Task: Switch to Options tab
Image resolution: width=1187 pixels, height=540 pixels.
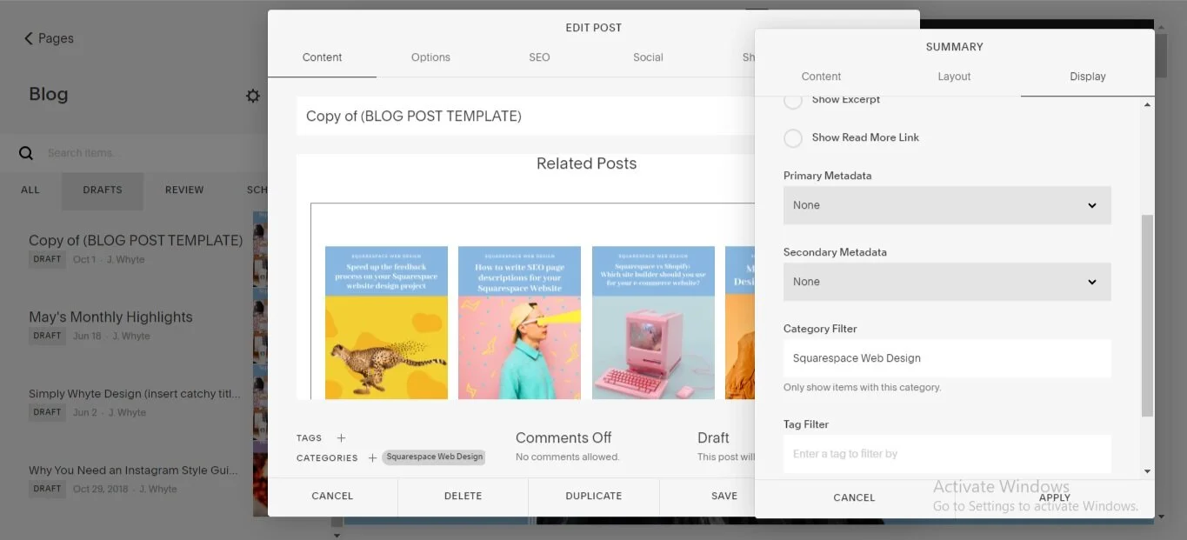Action: pyautogui.click(x=430, y=57)
